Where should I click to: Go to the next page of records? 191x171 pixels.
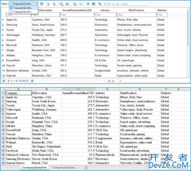27,81
